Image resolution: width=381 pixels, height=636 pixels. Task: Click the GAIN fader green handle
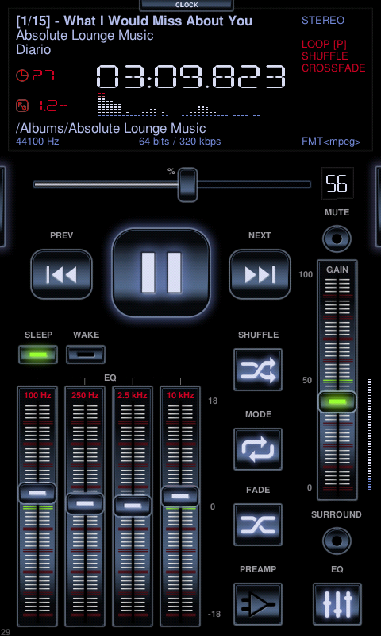(337, 401)
